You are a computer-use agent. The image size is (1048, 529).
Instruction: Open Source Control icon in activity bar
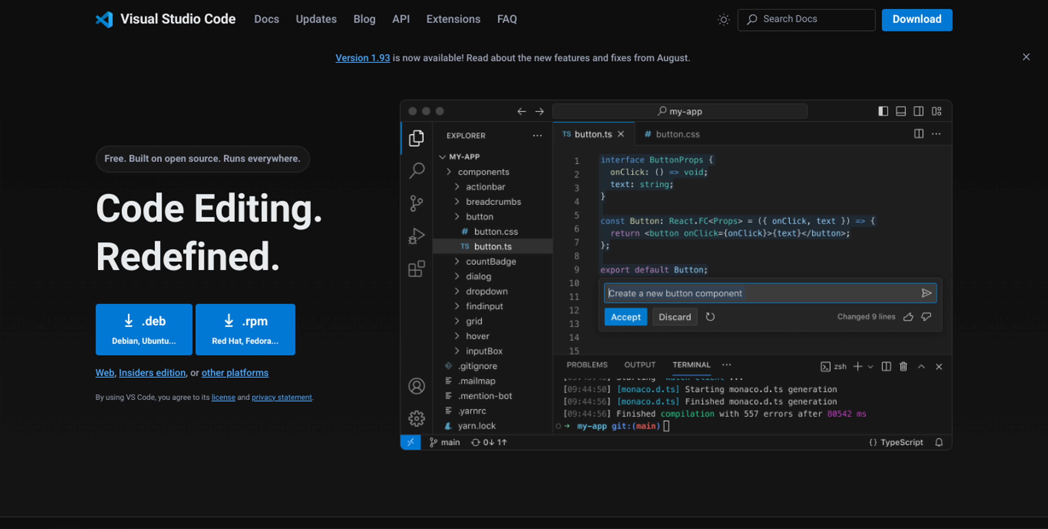click(x=416, y=203)
